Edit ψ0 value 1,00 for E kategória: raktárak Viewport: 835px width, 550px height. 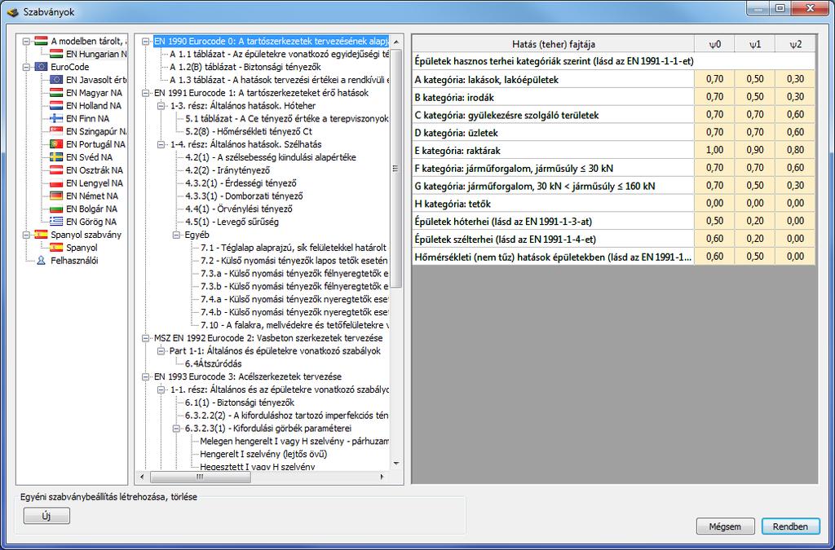click(714, 150)
